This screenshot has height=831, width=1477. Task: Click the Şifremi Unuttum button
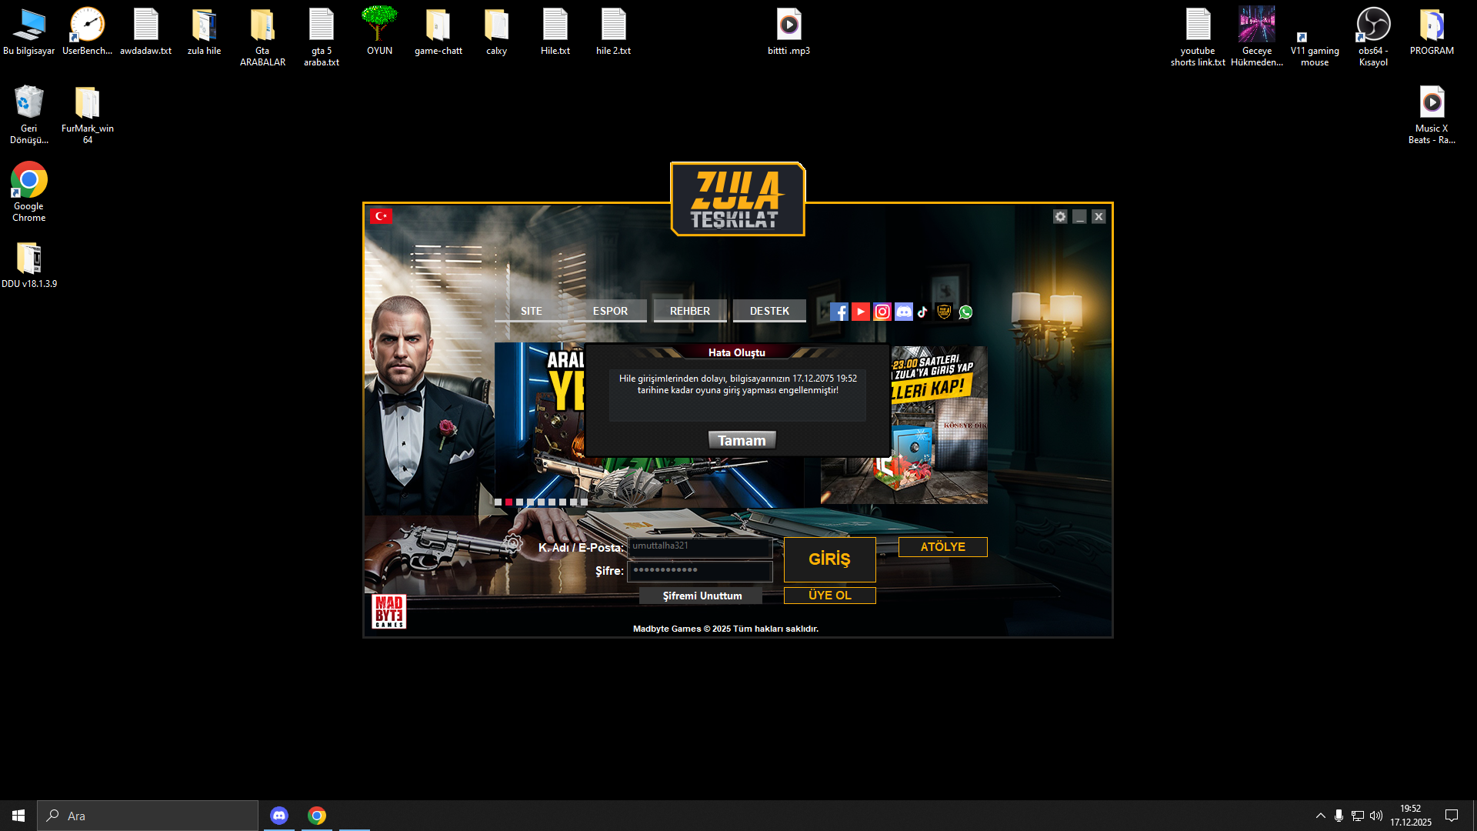click(x=702, y=596)
